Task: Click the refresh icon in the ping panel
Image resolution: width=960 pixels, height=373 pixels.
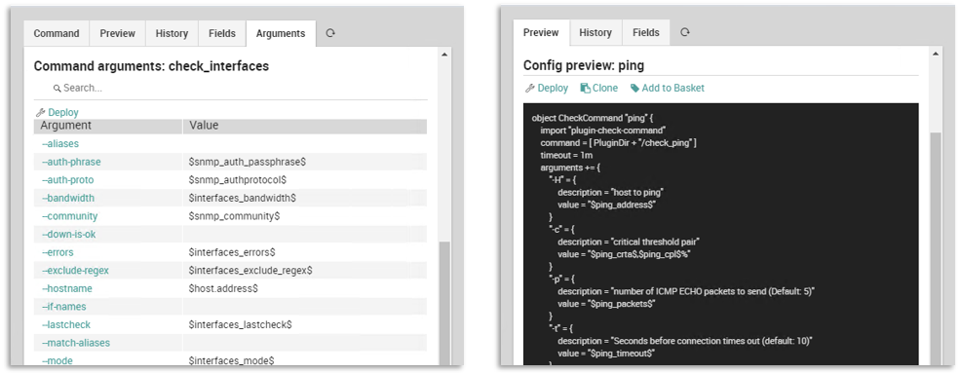Action: point(684,32)
